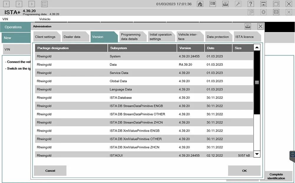Click the wrench settings icon

coord(238,4)
